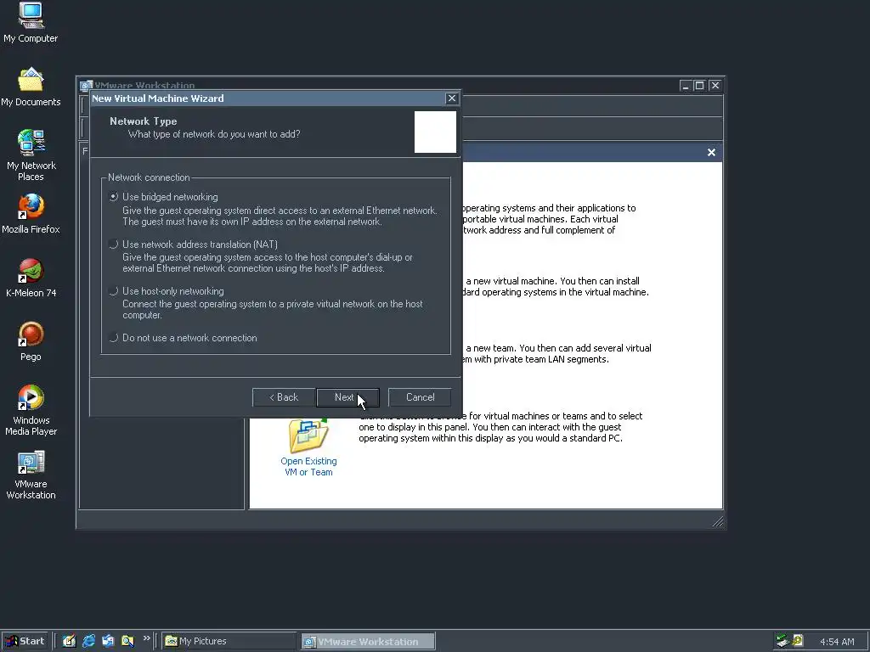Click the VMware Workstation title bar icon
870x652 pixels.
(x=86, y=86)
